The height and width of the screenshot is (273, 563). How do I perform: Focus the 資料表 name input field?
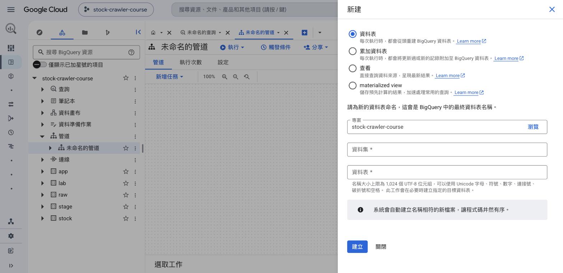447,172
